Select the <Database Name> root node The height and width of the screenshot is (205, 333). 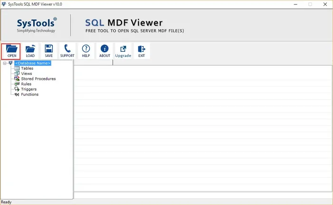(x=33, y=63)
